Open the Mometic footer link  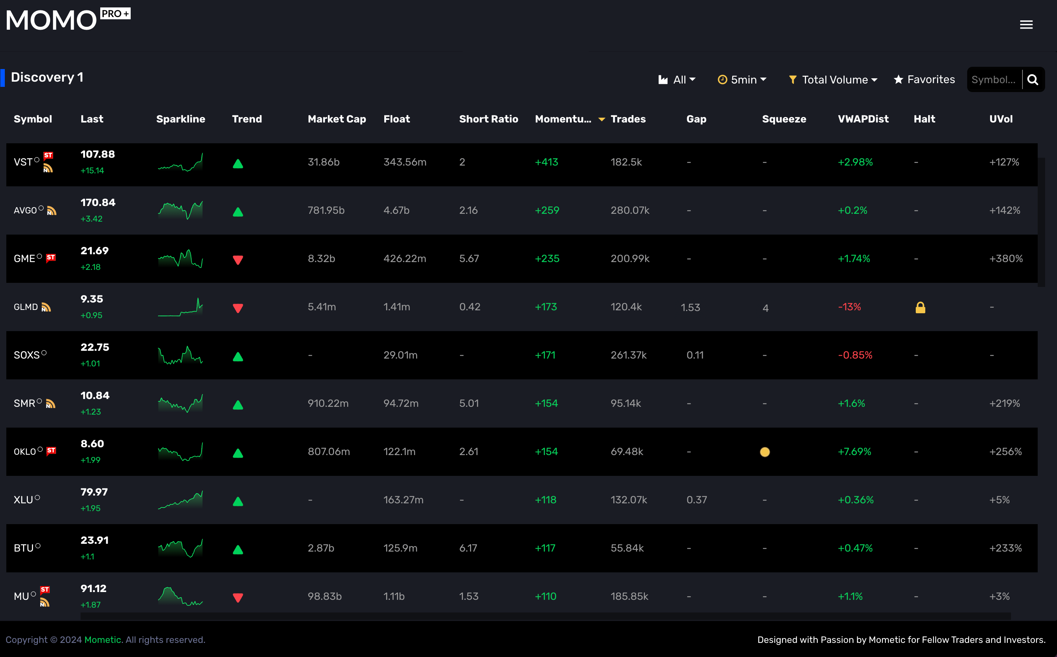click(x=102, y=640)
